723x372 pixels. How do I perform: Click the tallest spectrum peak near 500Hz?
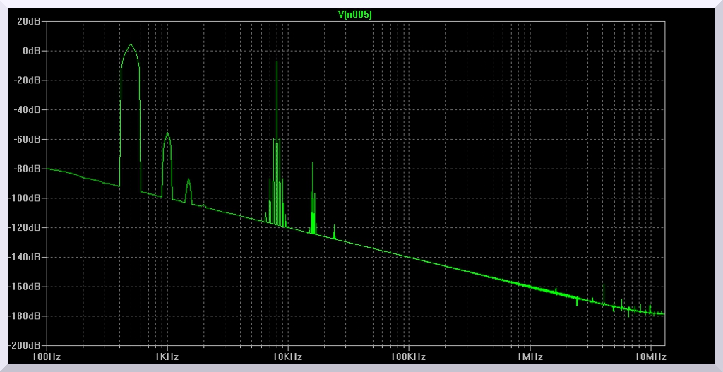pyautogui.click(x=131, y=45)
